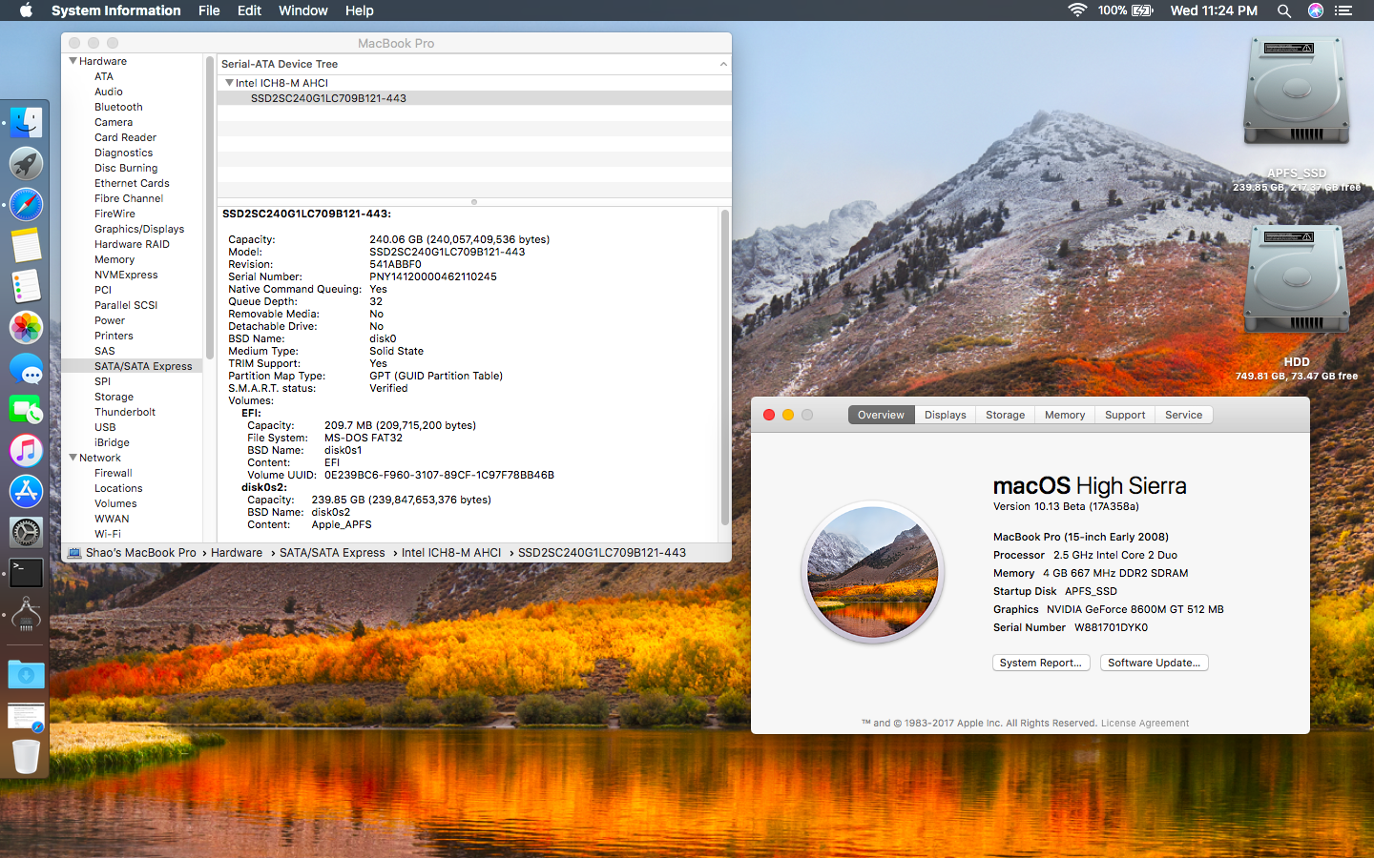Click the clock showing Wed 11:24 PM
1374x858 pixels.
pos(1214,10)
